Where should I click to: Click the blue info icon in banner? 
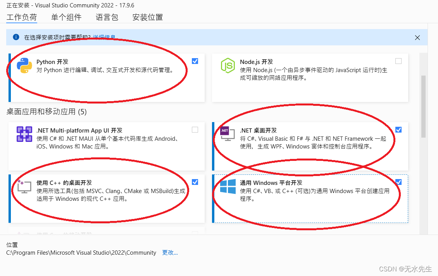[16, 37]
